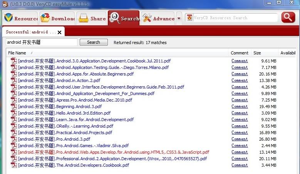Select file Apress.Pro.Android.Media.Dec.2010.pdf
This screenshot has height=174, width=300.
75,100
